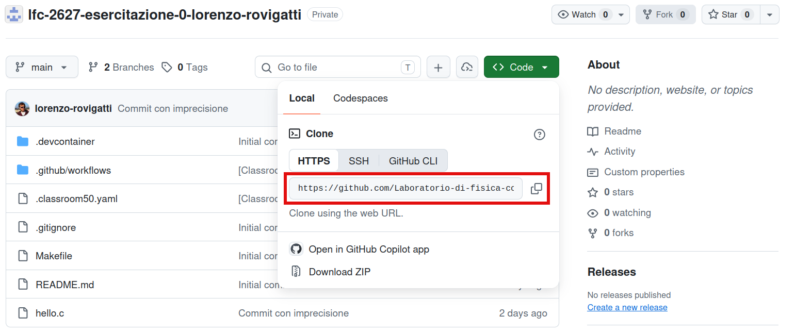Viewport: 795px width, 332px height.
Task: Click lorenzo-rovigatti's profile picture in commit row
Action: [22, 109]
